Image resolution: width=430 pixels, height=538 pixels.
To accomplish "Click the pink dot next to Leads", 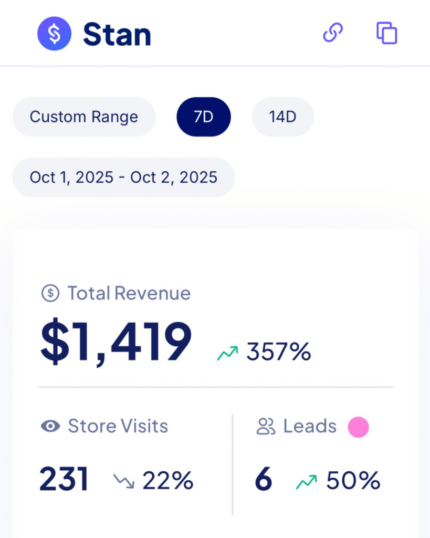I will point(359,427).
